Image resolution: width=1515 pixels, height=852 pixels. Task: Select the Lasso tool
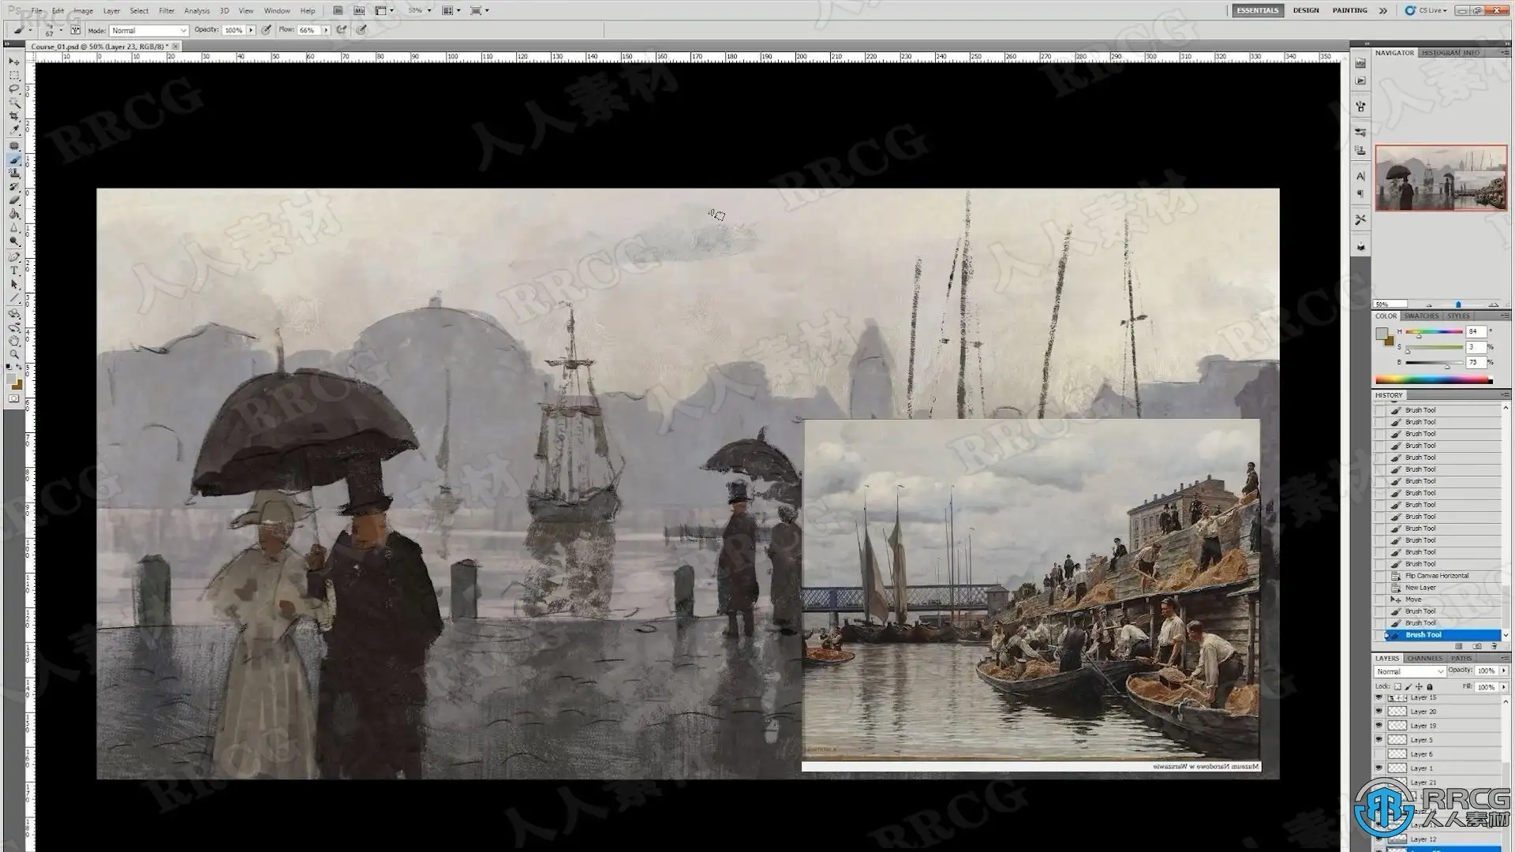click(14, 89)
